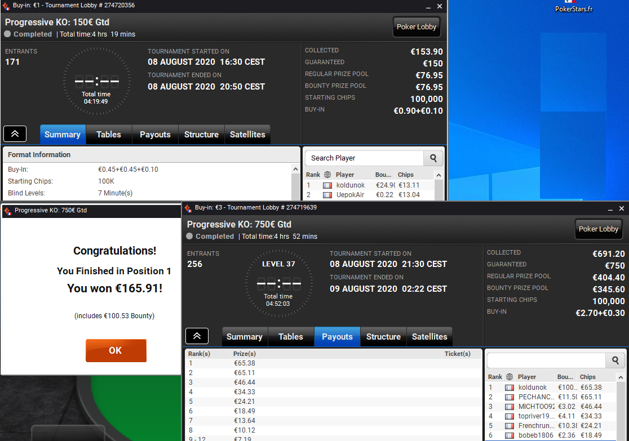This screenshot has height=441, width=629.
Task: Select Satellites tab in 750€ Gtd window
Action: [429, 337]
